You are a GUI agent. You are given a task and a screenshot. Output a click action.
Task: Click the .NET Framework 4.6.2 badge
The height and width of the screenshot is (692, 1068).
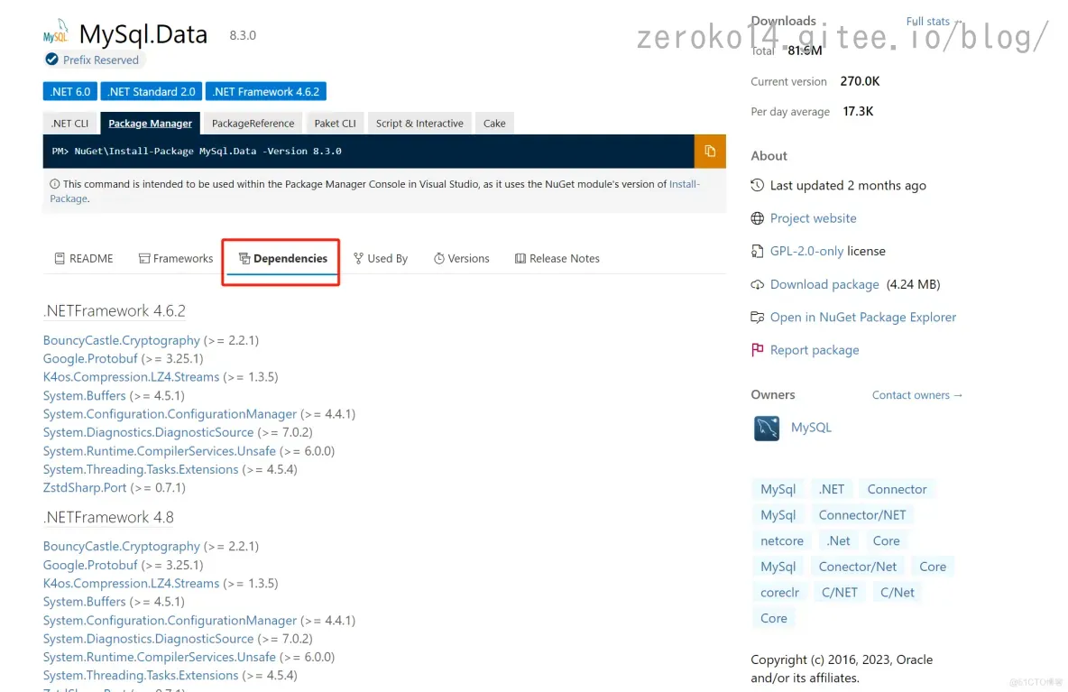click(265, 91)
